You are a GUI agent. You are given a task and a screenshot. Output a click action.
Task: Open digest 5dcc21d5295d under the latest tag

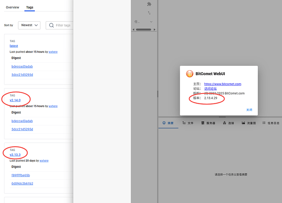(x=22, y=75)
